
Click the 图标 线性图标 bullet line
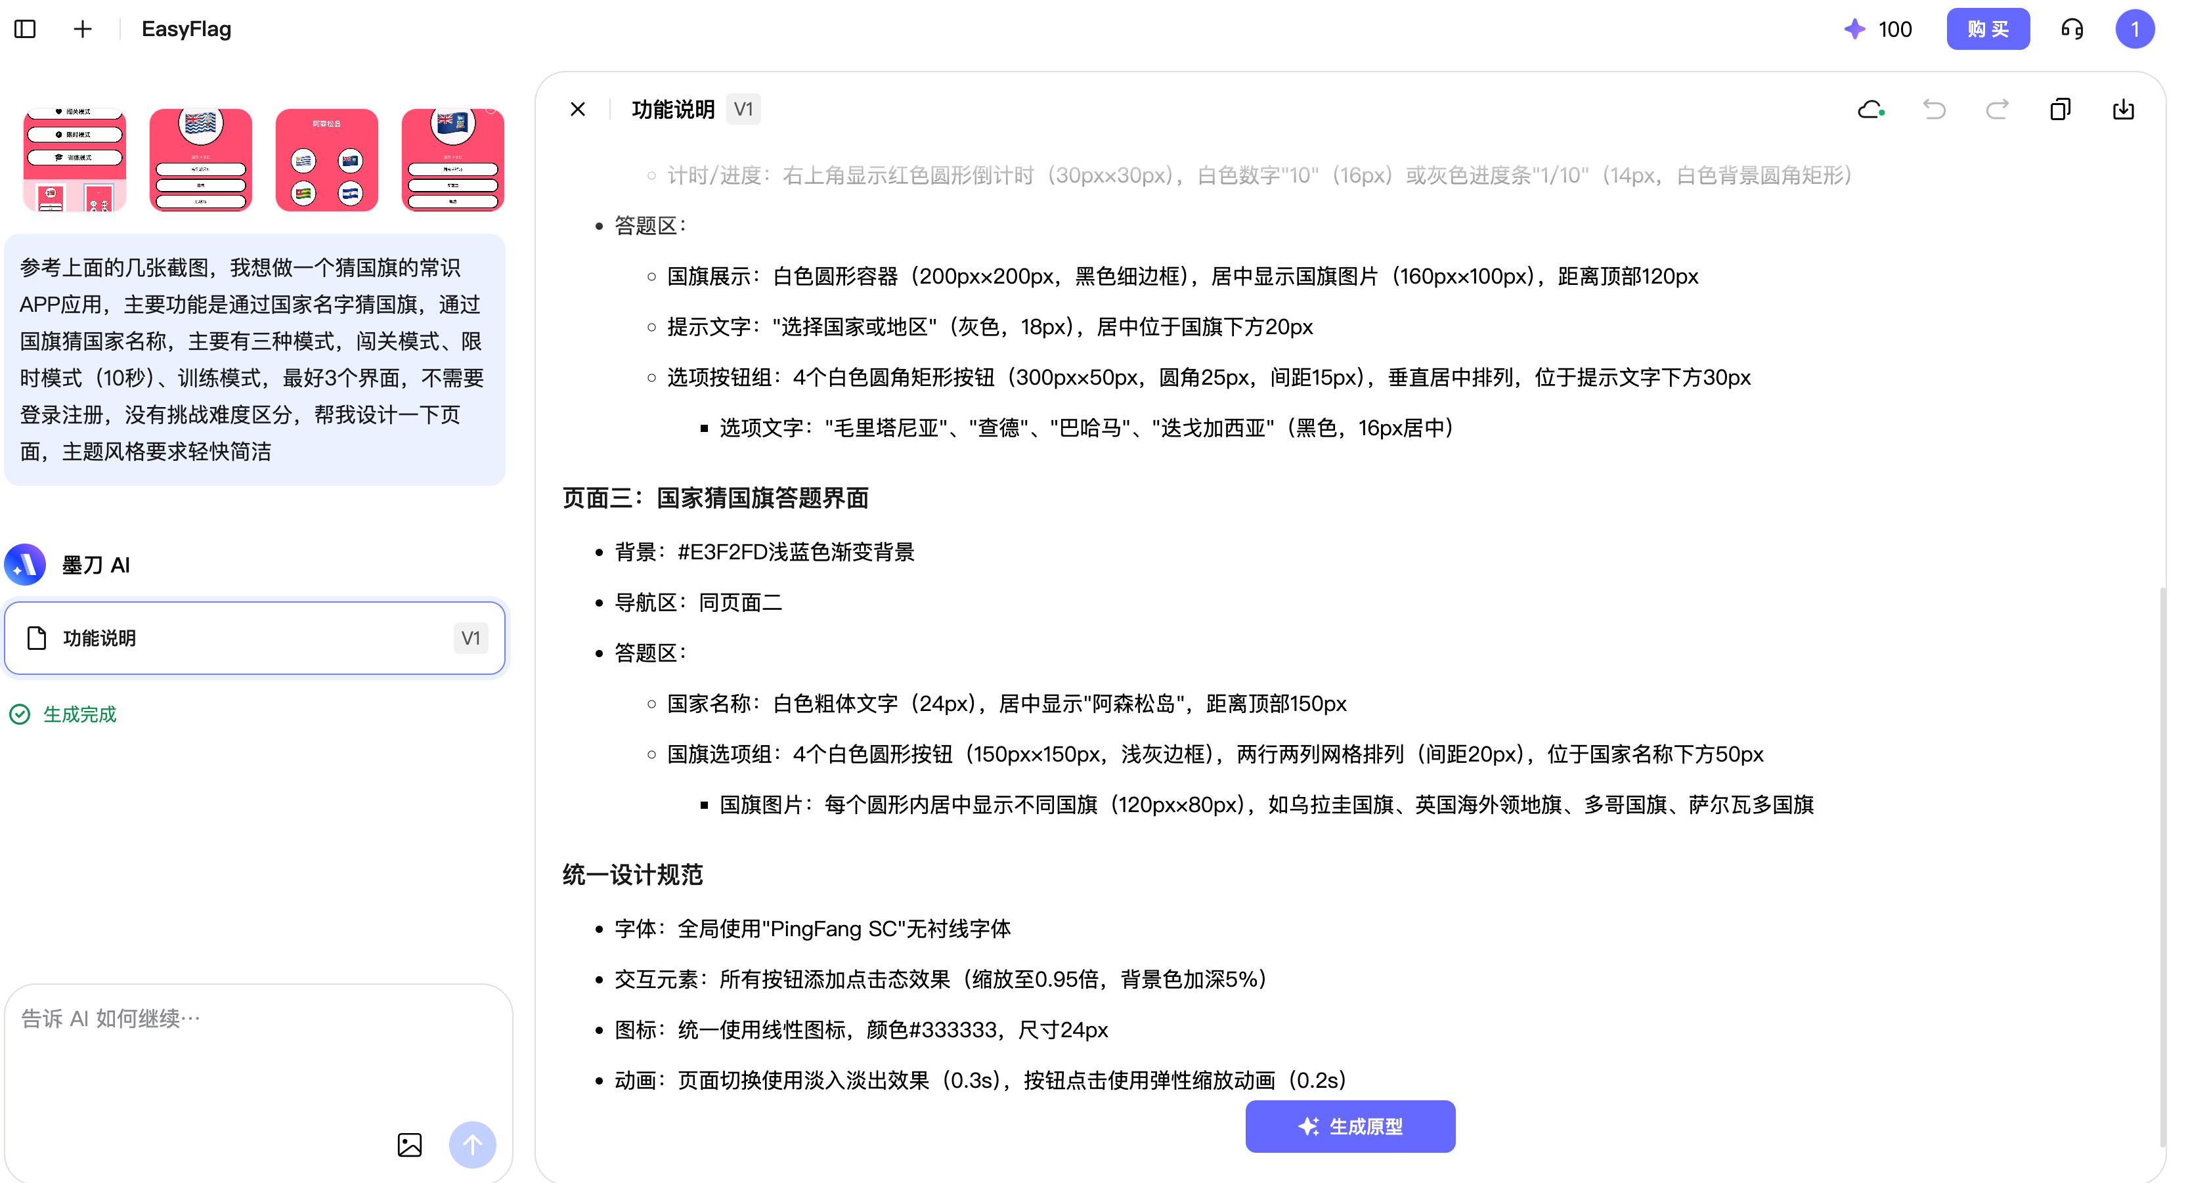tap(862, 1029)
